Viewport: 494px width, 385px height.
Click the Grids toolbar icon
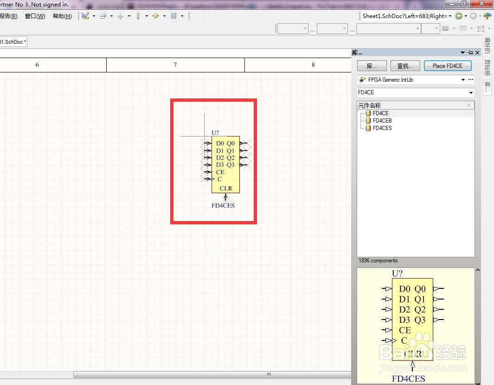coord(173,16)
